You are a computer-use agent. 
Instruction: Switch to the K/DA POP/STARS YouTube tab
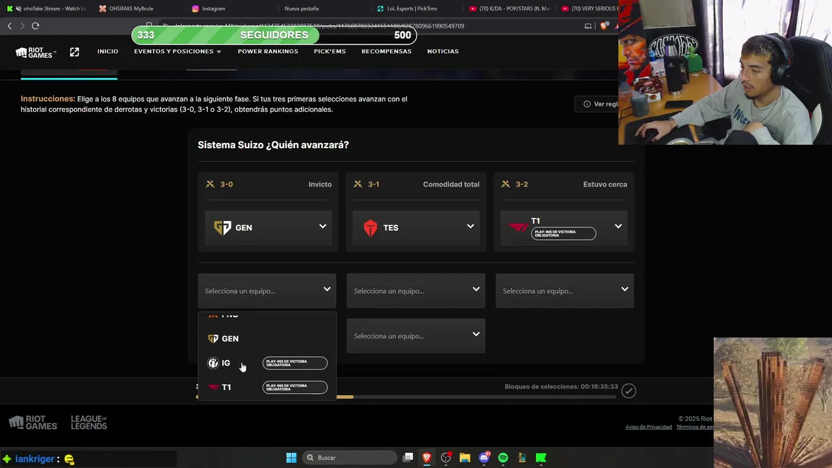point(509,8)
